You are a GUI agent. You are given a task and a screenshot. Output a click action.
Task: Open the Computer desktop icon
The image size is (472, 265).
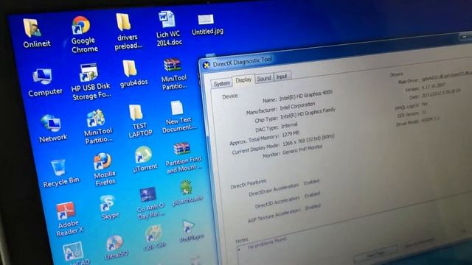pos(43,77)
